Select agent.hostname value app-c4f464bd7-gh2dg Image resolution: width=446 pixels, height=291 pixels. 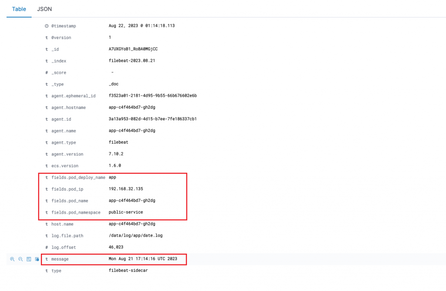click(x=132, y=107)
